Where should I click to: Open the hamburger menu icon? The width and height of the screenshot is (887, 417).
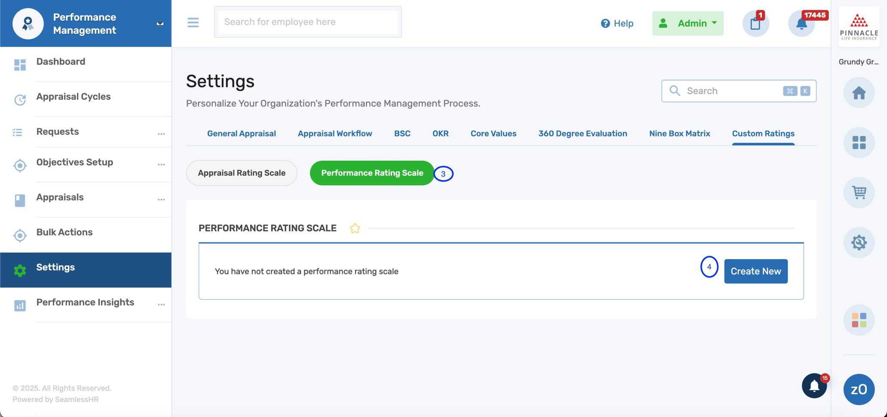[193, 22]
